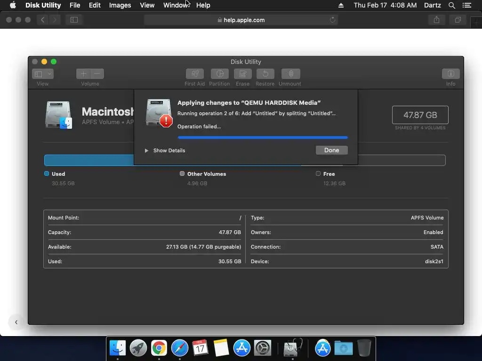Image resolution: width=482 pixels, height=361 pixels.
Task: Open the Edit menu
Action: (x=95, y=5)
